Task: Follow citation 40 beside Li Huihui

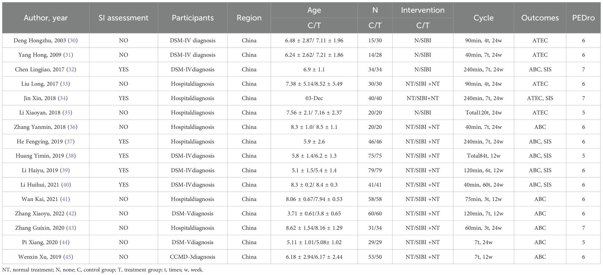Action: (x=67, y=184)
